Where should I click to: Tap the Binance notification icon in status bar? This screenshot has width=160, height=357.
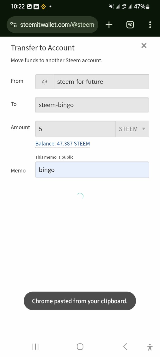pos(43,7)
